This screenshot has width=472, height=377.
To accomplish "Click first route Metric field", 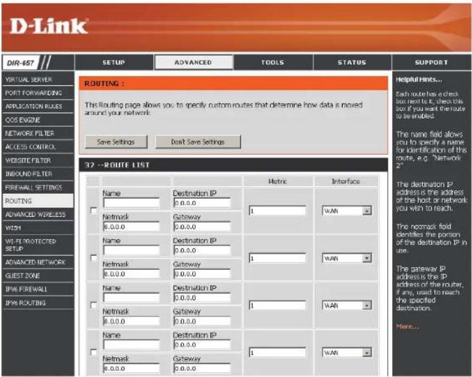I will [x=278, y=210].
